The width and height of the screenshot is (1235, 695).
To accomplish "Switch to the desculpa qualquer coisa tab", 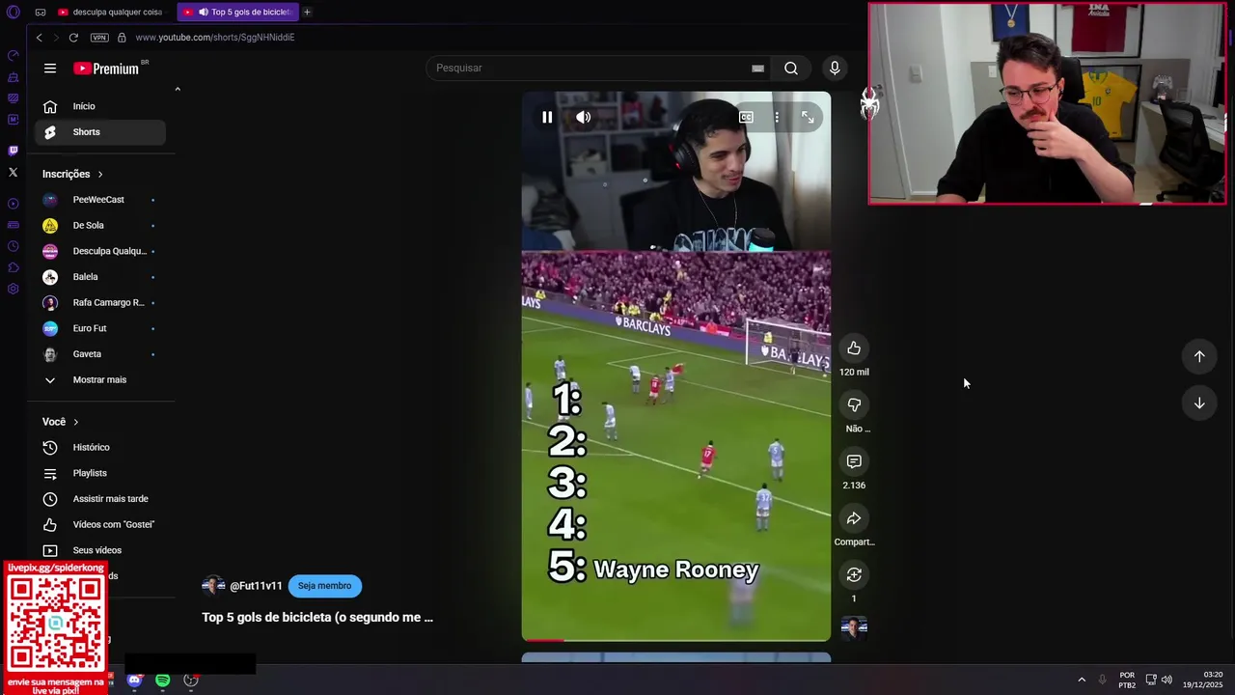I will pos(111,13).
